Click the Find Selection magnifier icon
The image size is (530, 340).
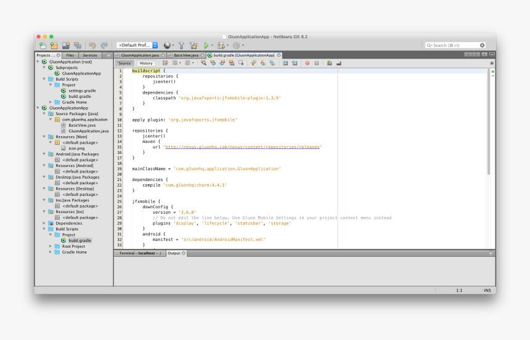[203, 63]
